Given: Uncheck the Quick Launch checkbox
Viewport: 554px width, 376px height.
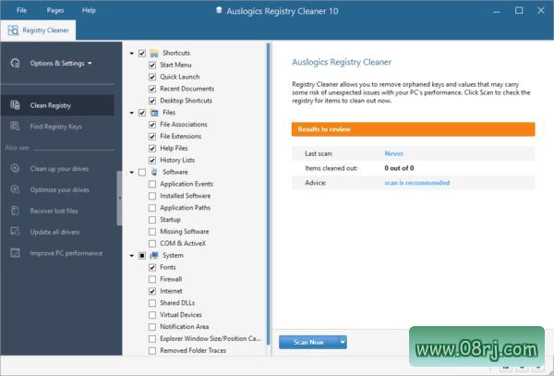Looking at the screenshot, I should tap(152, 77).
